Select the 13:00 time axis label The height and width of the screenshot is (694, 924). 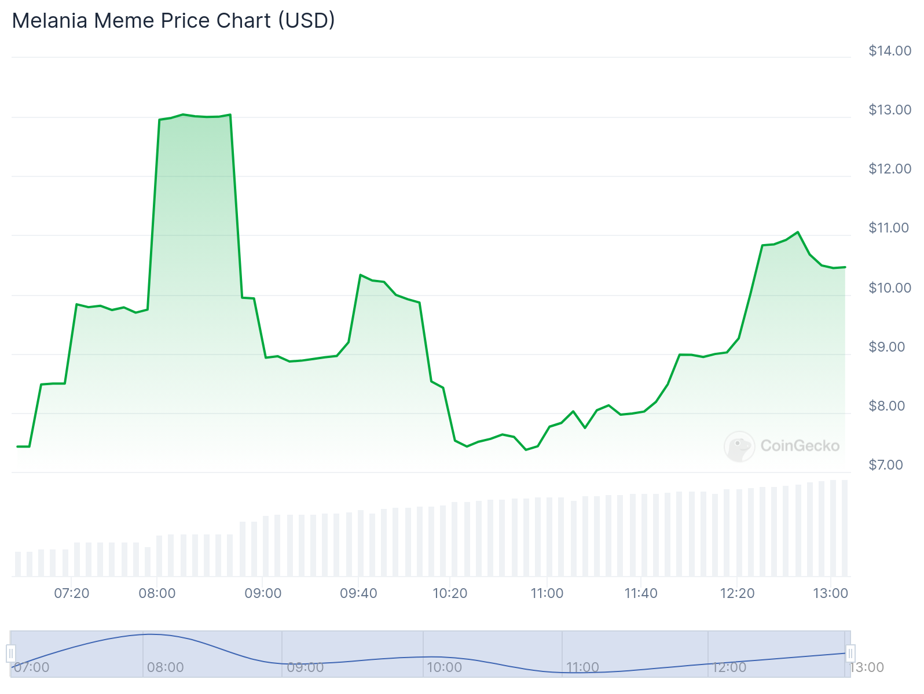click(x=832, y=593)
